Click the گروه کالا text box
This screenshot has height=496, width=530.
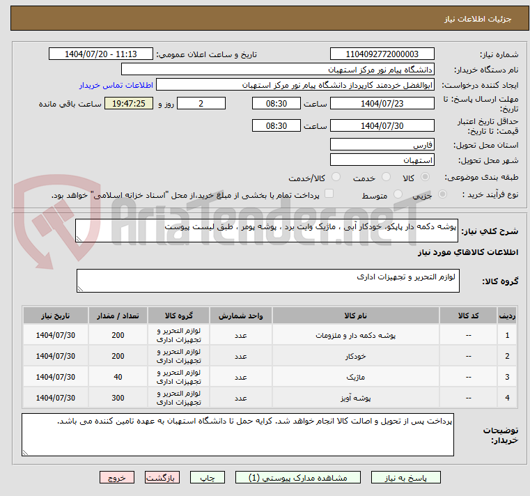coord(266,281)
